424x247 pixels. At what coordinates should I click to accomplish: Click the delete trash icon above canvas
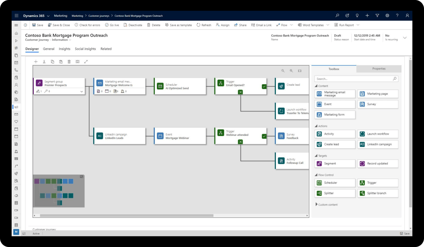(x=69, y=62)
